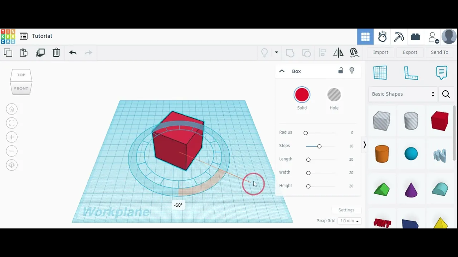Pick the striped Cylinder hole shape thumbnail
Viewport: 458px width, 257px height.
pos(411,121)
